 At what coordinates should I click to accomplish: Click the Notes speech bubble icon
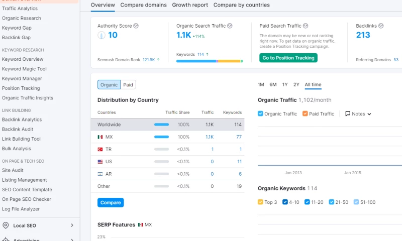[x=348, y=114]
